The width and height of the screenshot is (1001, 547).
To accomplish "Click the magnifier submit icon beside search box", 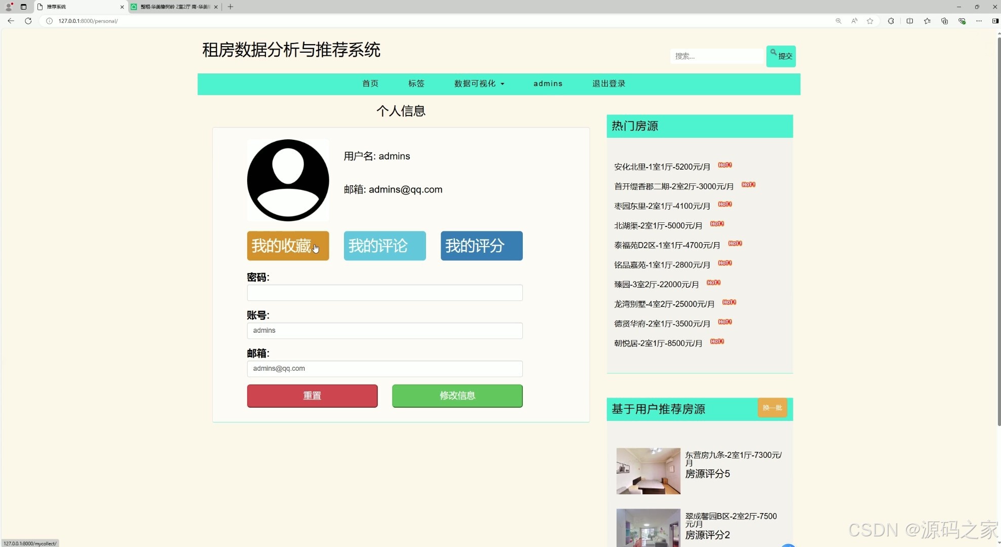I will [x=775, y=52].
